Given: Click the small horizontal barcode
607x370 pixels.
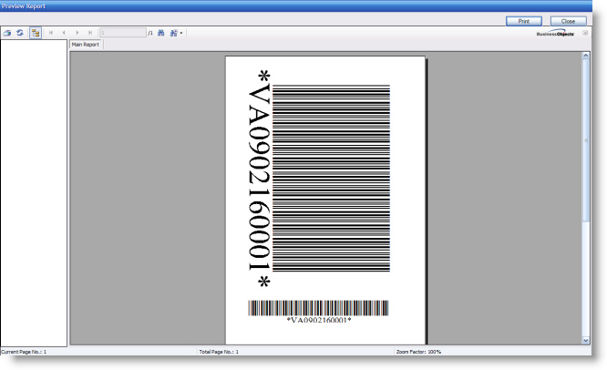Looking at the screenshot, I should click(318, 308).
